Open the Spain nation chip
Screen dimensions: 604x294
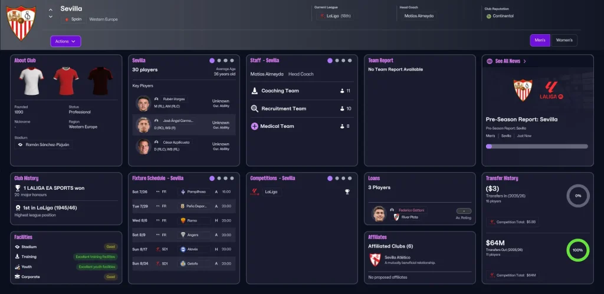(73, 19)
